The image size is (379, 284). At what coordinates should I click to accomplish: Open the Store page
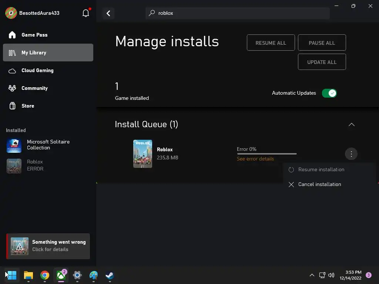pyautogui.click(x=48, y=106)
